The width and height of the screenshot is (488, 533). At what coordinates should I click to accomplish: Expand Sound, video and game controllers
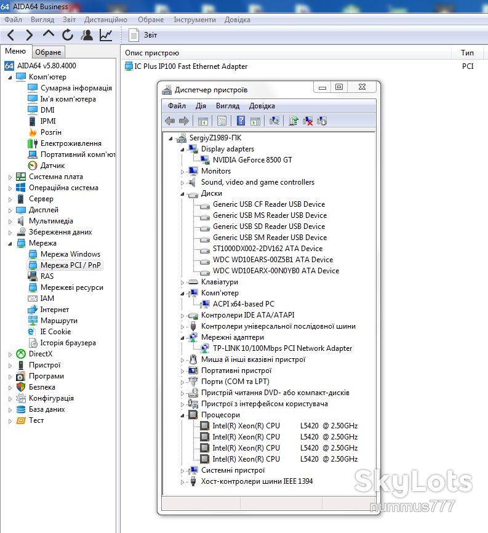183,183
